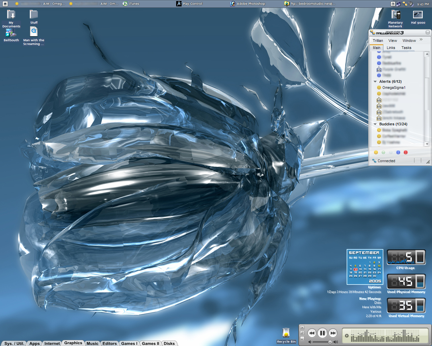Screen dimensions: 432x346
Task: Open the Graphics launcher tab
Action: pyautogui.click(x=73, y=343)
